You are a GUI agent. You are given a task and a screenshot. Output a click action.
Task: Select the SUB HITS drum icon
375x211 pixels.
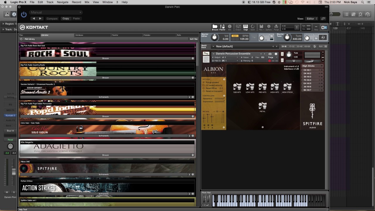[x=237, y=88]
